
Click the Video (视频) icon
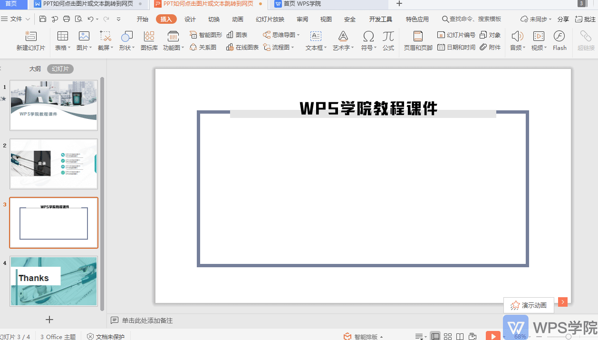pos(539,36)
